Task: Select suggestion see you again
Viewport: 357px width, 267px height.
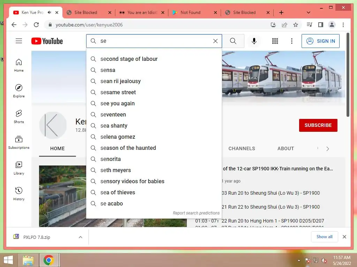Action: [x=154, y=104]
